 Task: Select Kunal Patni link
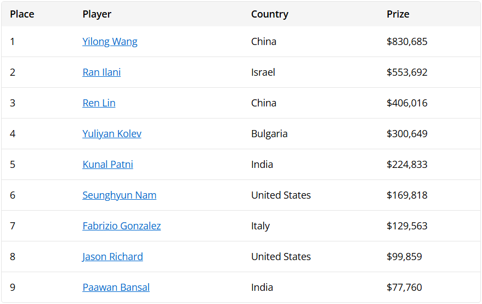pyautogui.click(x=107, y=165)
